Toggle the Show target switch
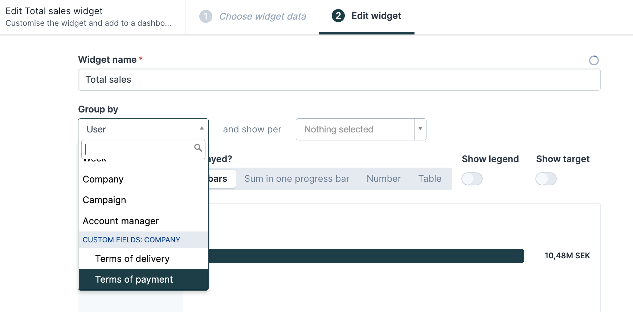This screenshot has width=633, height=312. click(x=546, y=179)
